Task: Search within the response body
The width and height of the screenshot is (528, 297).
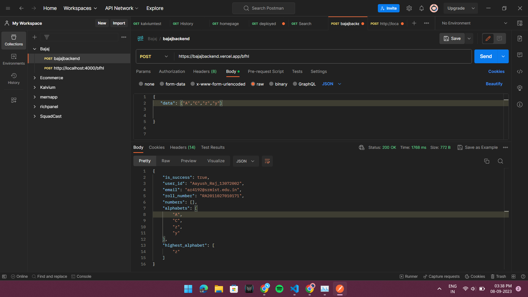Action: pyautogui.click(x=500, y=161)
